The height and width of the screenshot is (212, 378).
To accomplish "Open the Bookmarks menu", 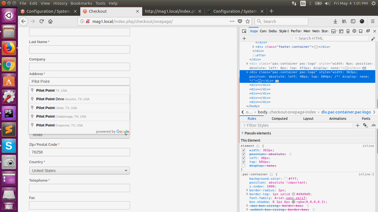I will 81,3.
